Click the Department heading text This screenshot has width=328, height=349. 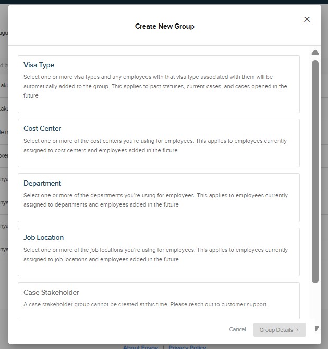[42, 184]
